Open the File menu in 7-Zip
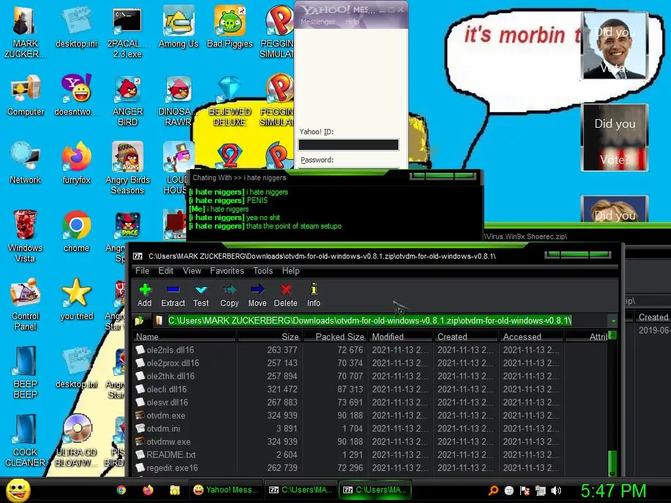Viewport: 671px width, 503px height. [x=142, y=270]
